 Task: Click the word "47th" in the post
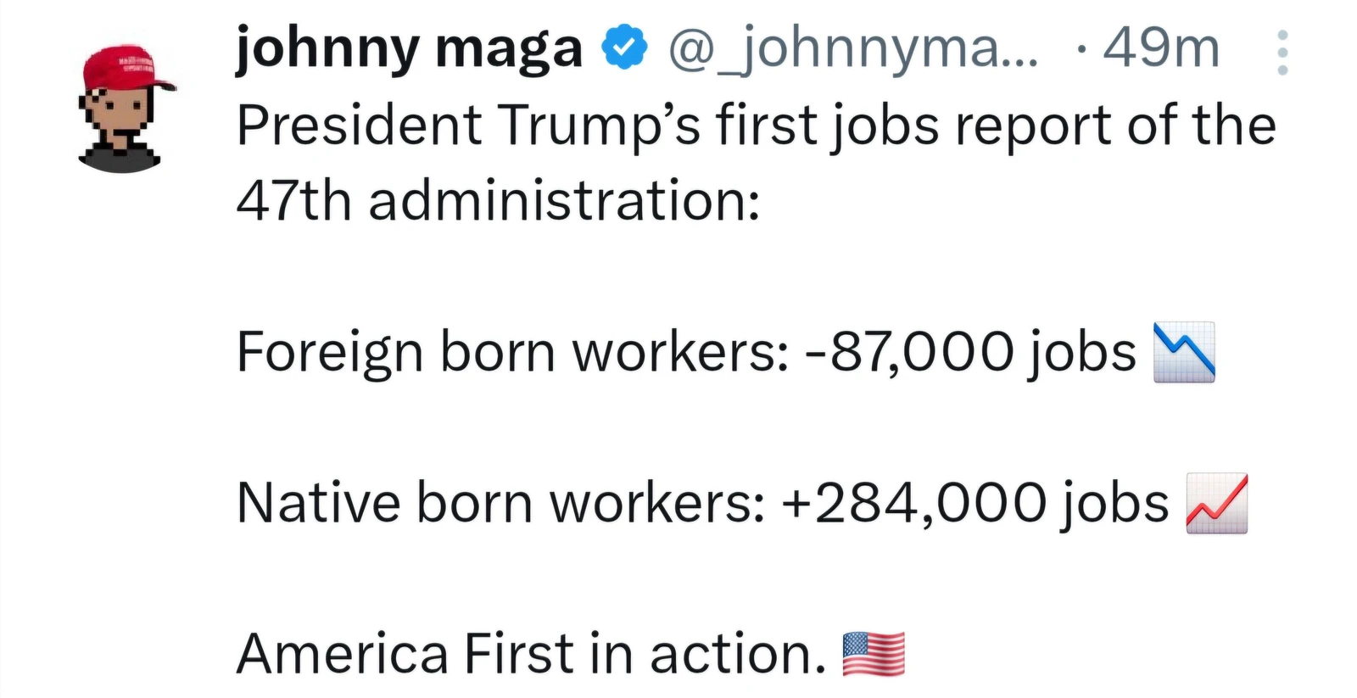coord(293,201)
